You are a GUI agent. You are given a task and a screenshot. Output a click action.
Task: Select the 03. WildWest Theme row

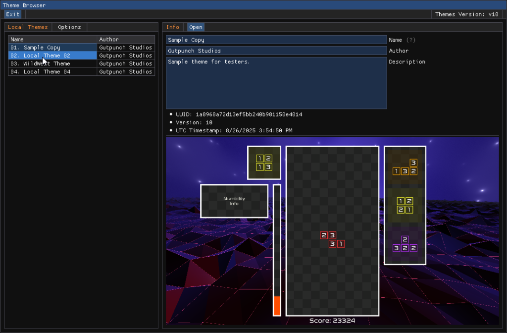pyautogui.click(x=52, y=63)
